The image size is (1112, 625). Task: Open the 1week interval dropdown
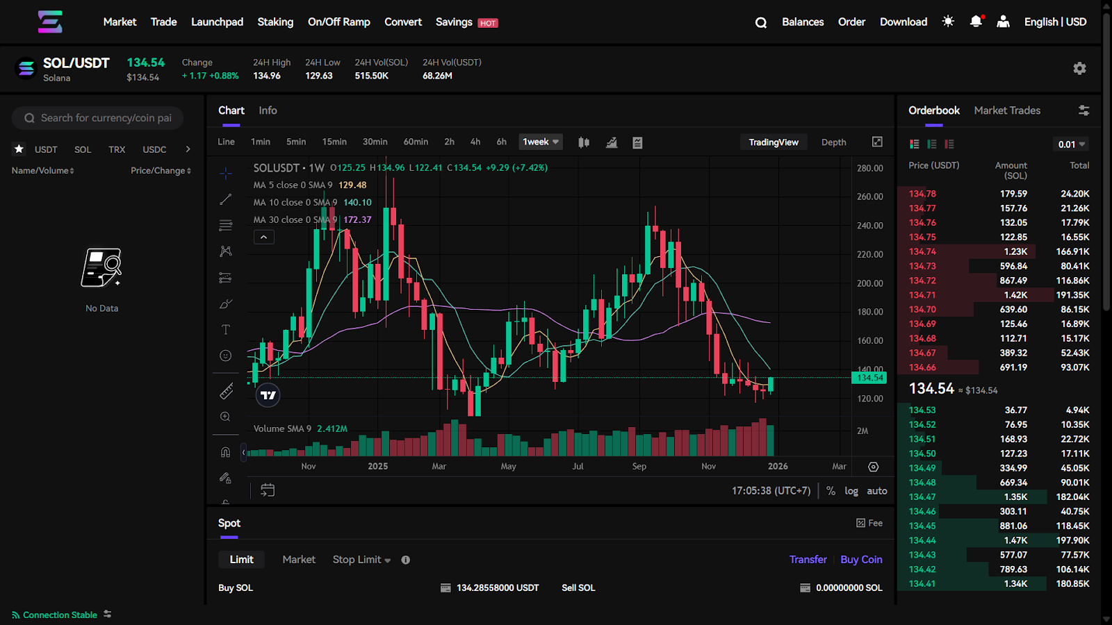click(x=540, y=142)
